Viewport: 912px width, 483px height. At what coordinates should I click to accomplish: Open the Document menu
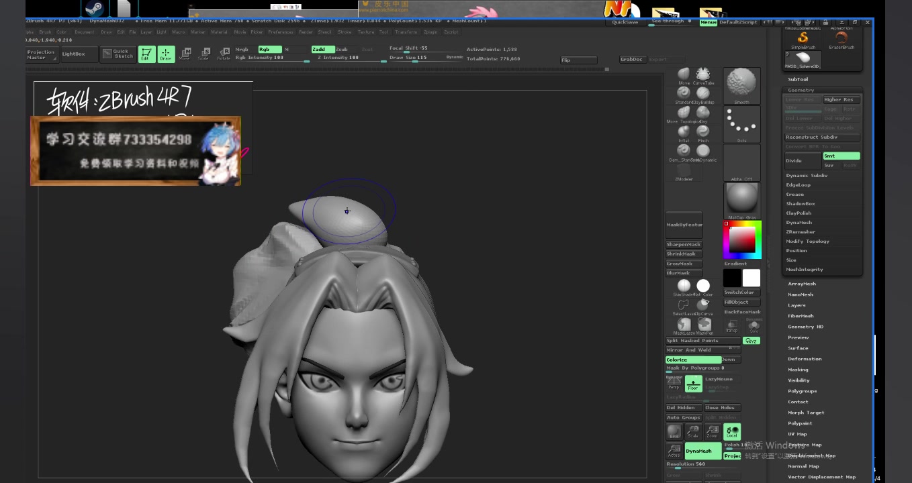point(85,32)
